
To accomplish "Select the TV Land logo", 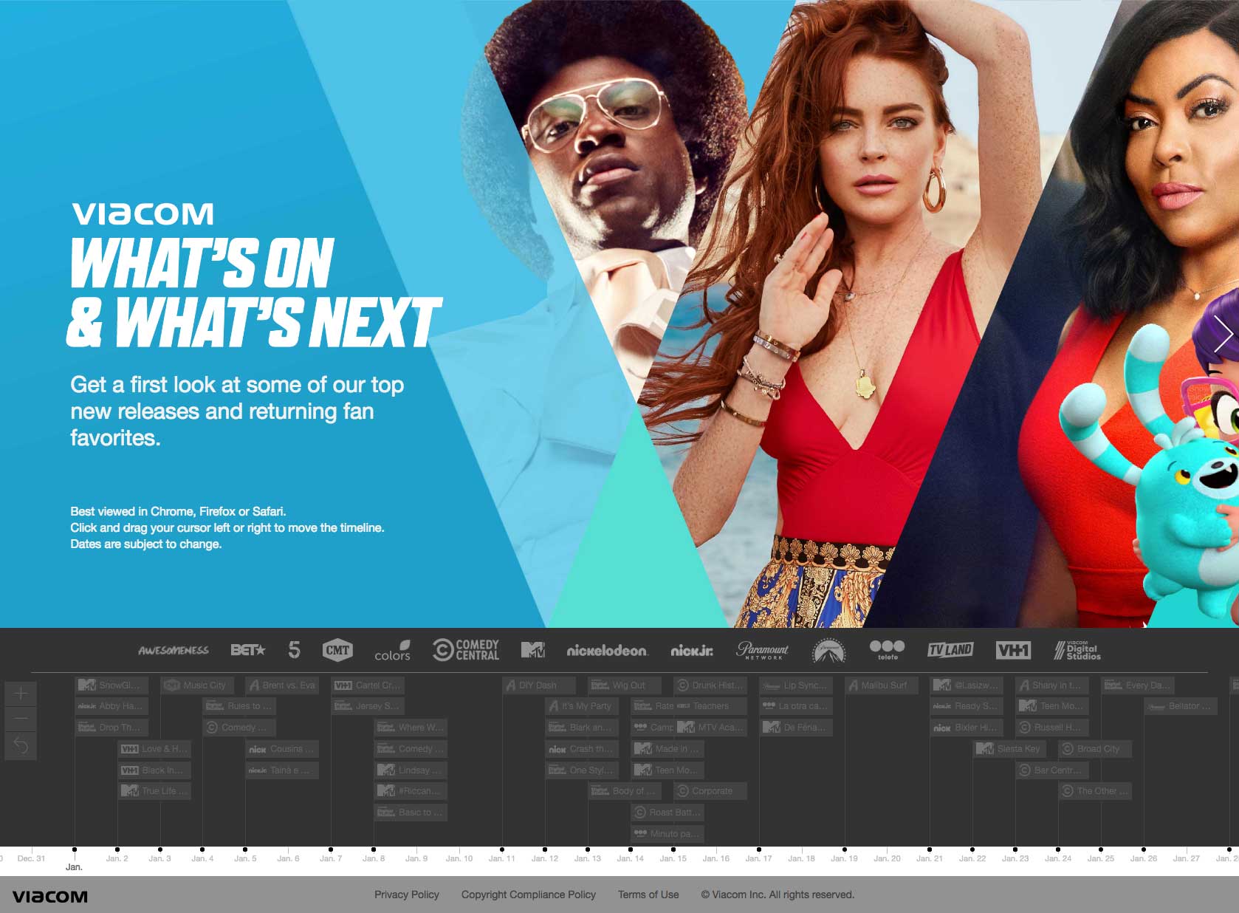I will 950,650.
